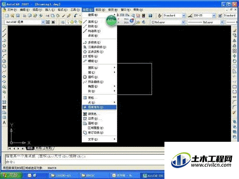Switch to the 布局2 layout tab
Screen dimensions: 239x179
coord(49,148)
